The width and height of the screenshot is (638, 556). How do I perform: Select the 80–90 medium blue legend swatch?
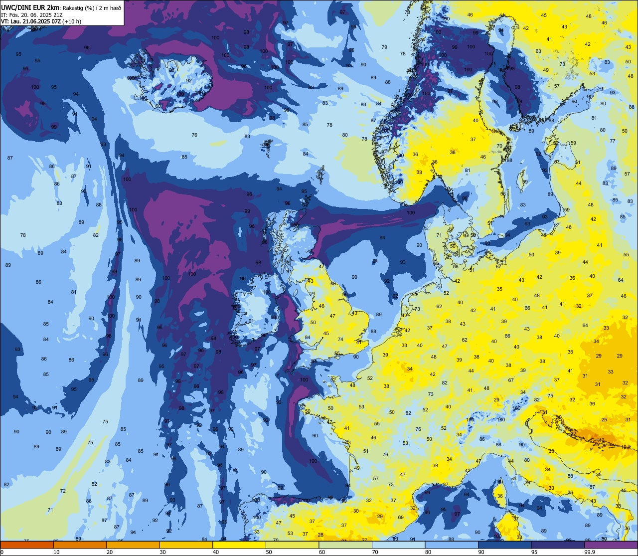(x=452, y=545)
